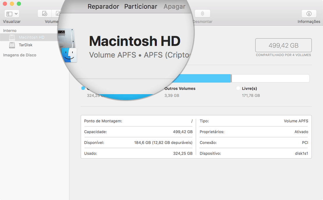Click the Capacidade 499,42 GB value
This screenshot has height=200, width=323.
tap(183, 132)
